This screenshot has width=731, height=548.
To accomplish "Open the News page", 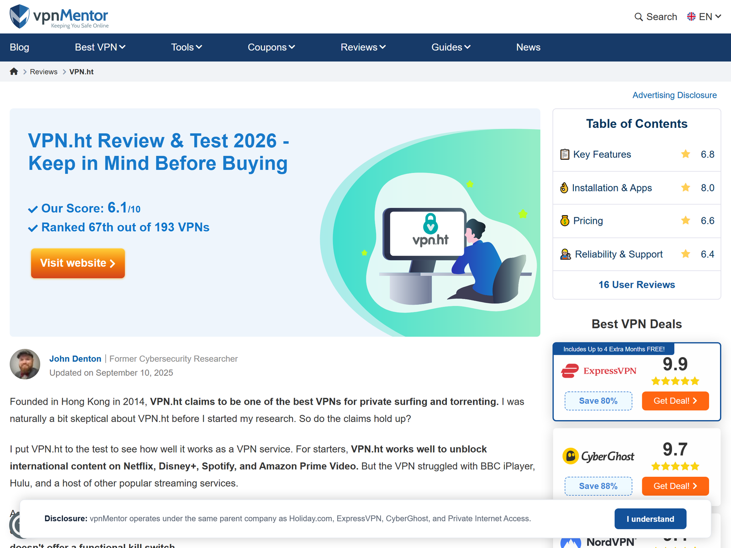I will [x=528, y=47].
